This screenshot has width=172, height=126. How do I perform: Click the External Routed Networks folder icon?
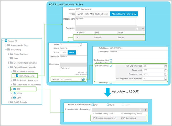point(12,67)
